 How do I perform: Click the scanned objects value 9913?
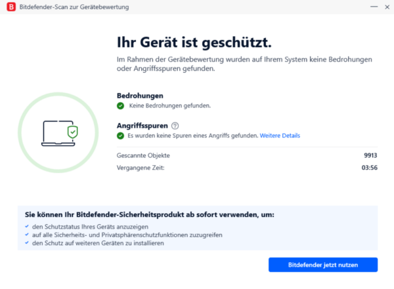[370, 155]
